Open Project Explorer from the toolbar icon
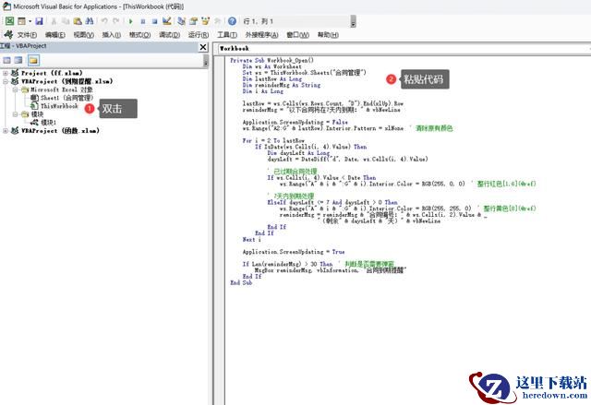The width and height of the screenshot is (591, 405). point(181,21)
